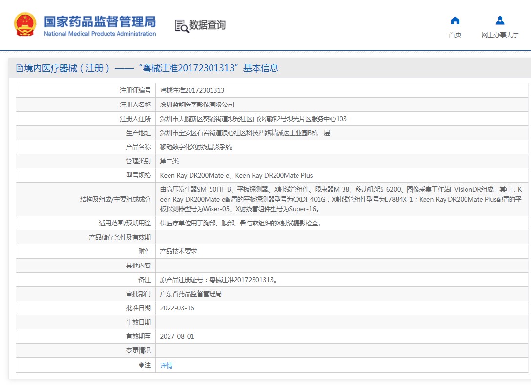Select registration number 粤械注准20172301313 value in table
This screenshot has width=531, height=387.
pos(192,90)
